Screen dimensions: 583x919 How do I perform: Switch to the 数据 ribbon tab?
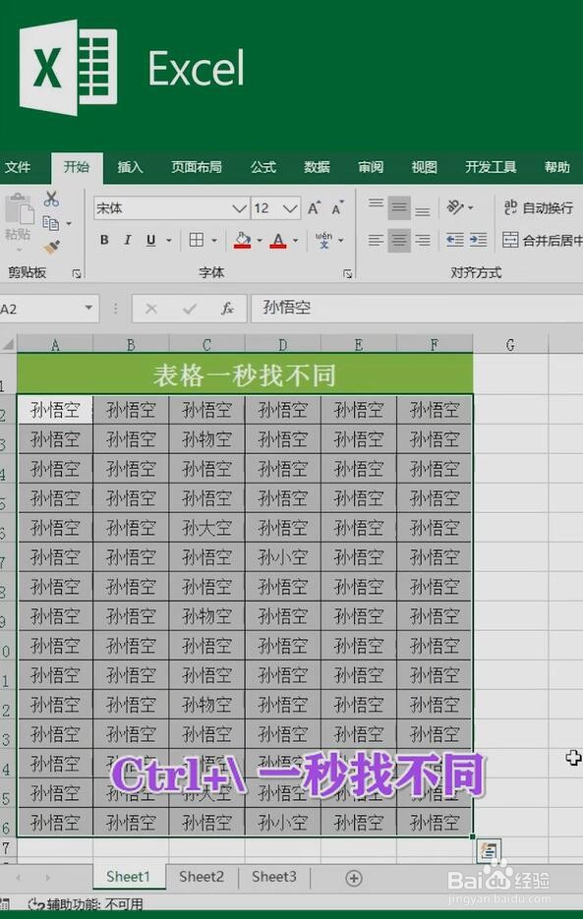pyautogui.click(x=317, y=168)
